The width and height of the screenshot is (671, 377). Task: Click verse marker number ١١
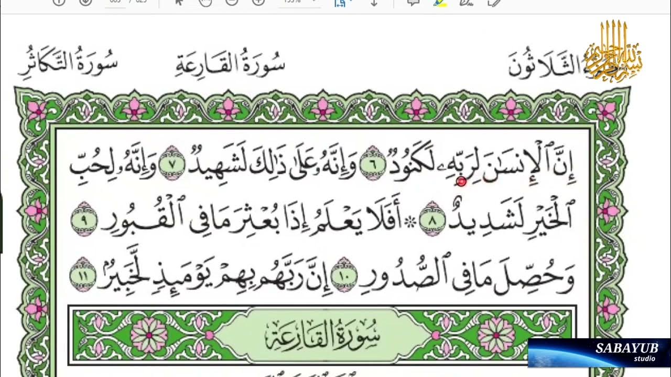(83, 274)
